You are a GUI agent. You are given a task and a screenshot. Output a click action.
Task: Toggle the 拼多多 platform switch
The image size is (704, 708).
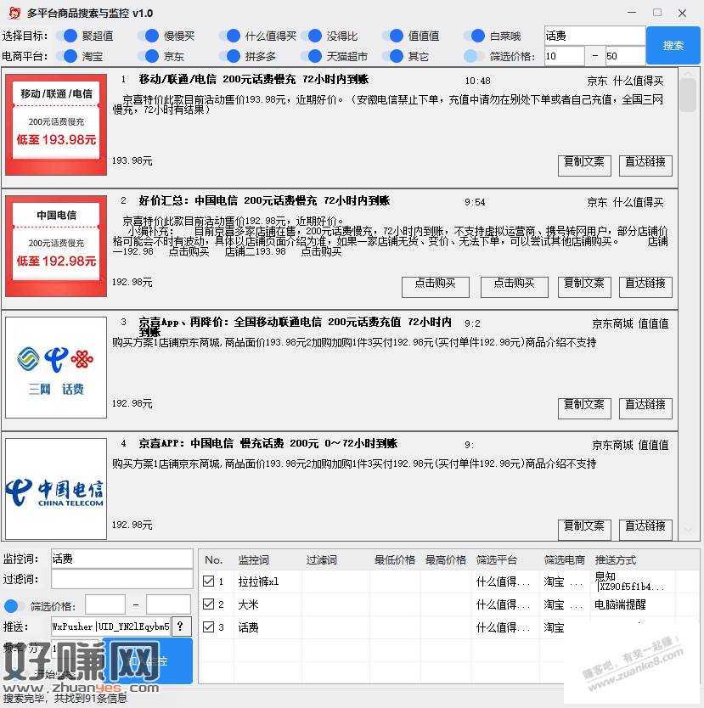pos(229,56)
